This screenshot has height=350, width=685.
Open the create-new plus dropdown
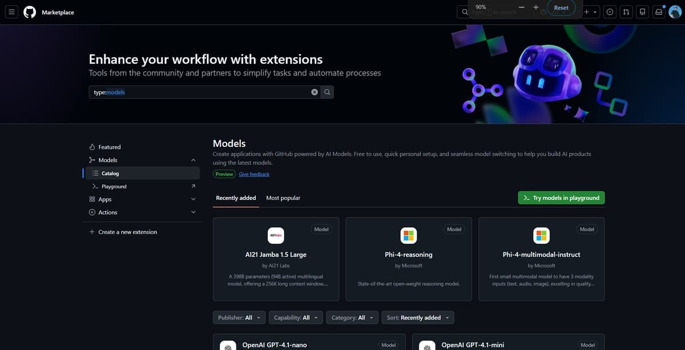[x=590, y=12]
